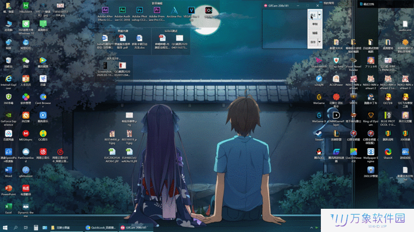Screen dimensions: 414x232
Task: Open the 腾讯QQ penguin desktop icon
Action: pyautogui.click(x=319, y=154)
